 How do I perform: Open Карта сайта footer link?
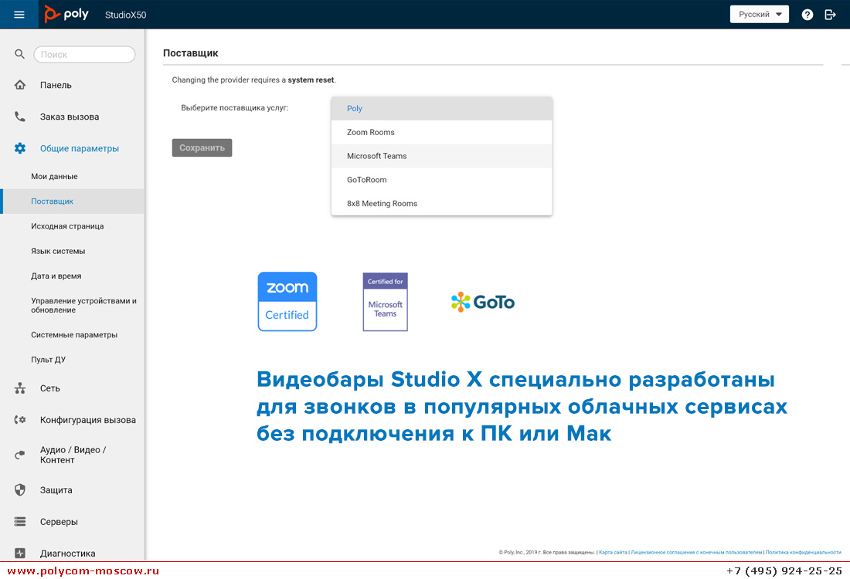[613, 553]
